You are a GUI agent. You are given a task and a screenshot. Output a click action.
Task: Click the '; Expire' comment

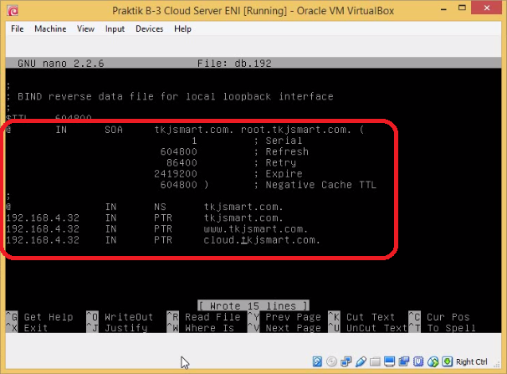tap(278, 173)
